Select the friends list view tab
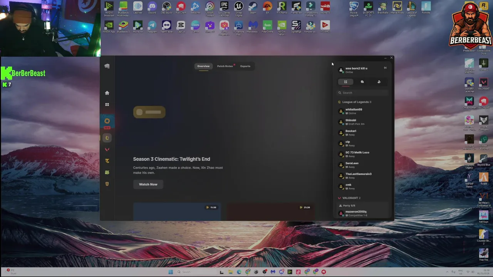493x277 pixels. click(345, 82)
